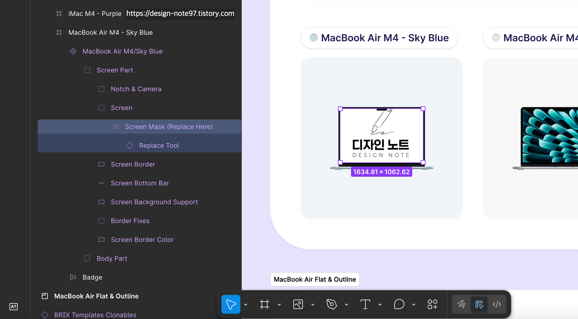Select the MacBook Air M4 - Sky Blue layer
The width and height of the screenshot is (578, 319).
click(111, 32)
